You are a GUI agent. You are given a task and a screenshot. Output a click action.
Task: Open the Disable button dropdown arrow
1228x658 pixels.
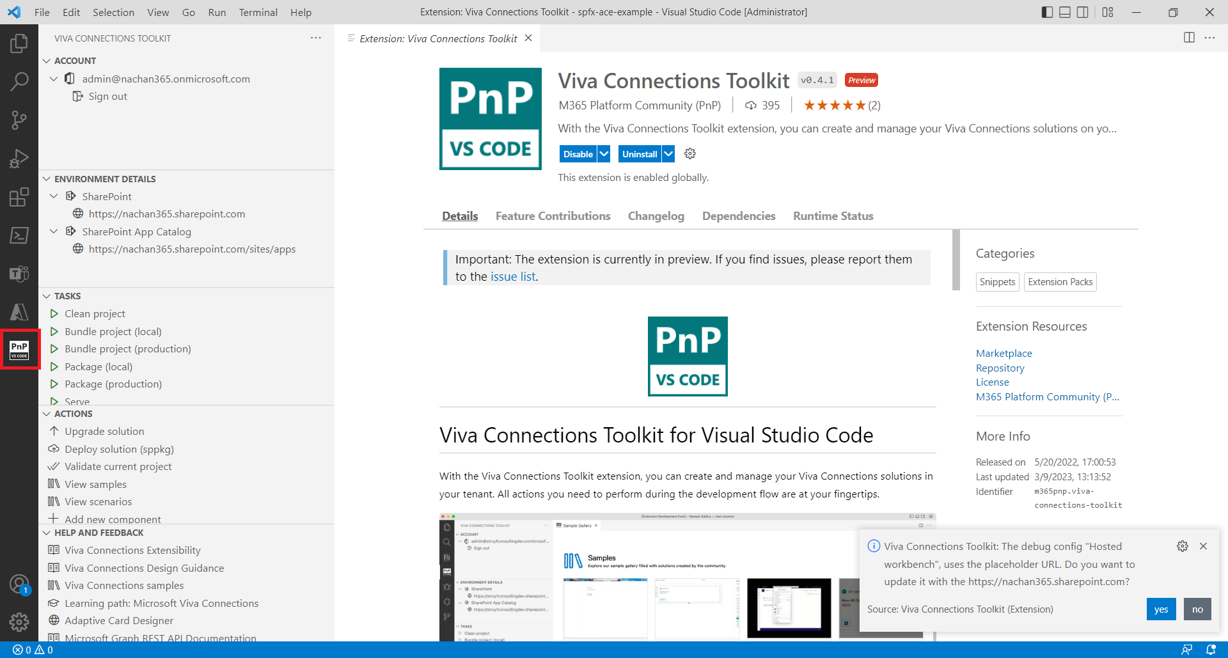point(604,154)
